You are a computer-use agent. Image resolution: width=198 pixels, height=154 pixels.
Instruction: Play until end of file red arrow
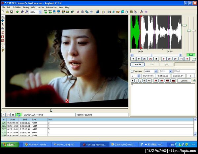click(x=187, y=59)
